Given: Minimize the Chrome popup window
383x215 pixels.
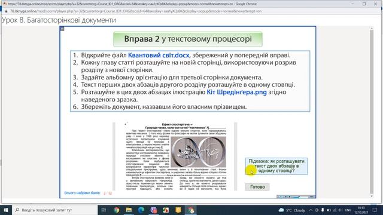Looking at the screenshot, I should [352, 4].
